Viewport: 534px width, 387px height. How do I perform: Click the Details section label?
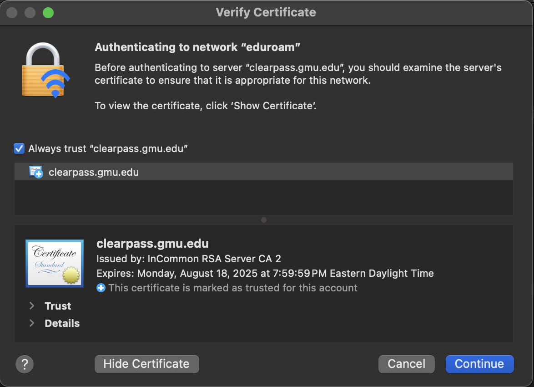click(62, 323)
